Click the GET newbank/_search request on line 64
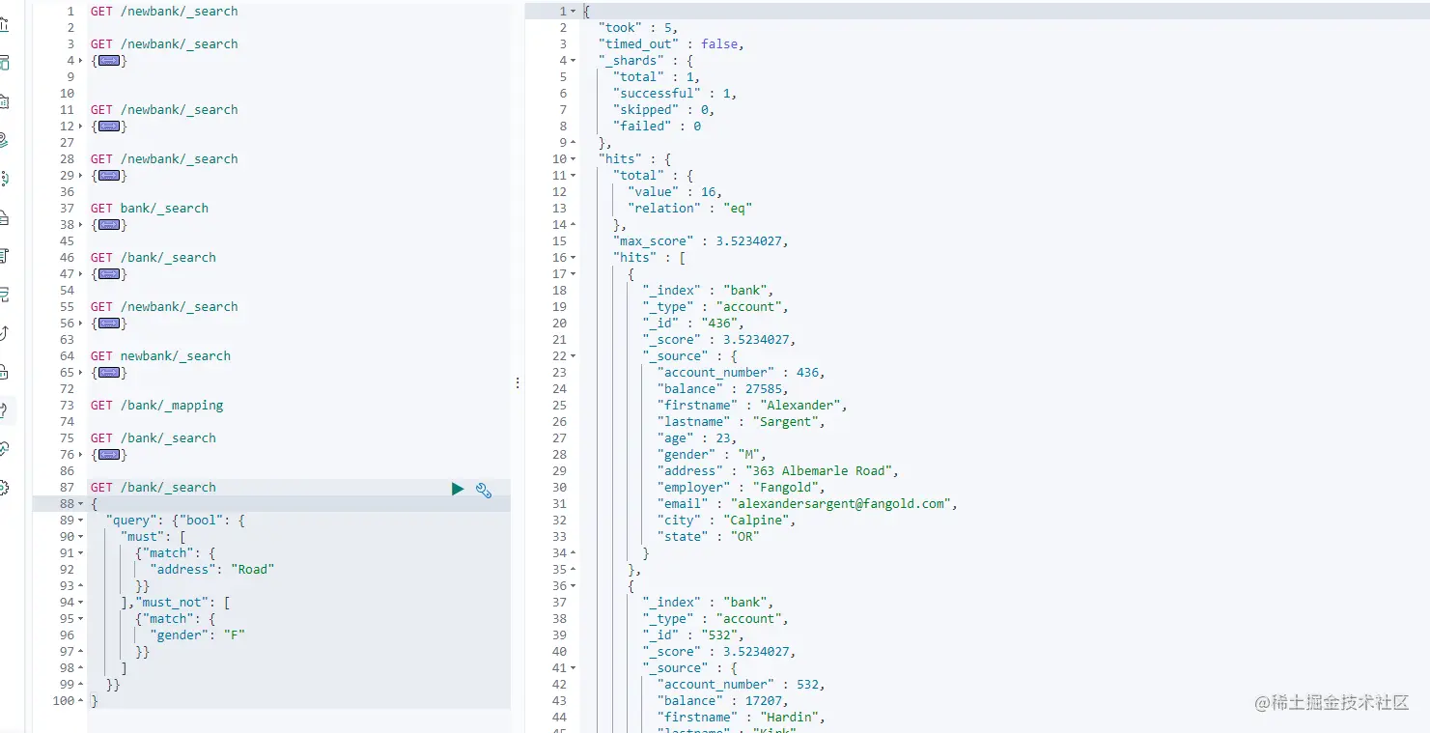Screen dimensions: 1430x733 (x=160, y=356)
